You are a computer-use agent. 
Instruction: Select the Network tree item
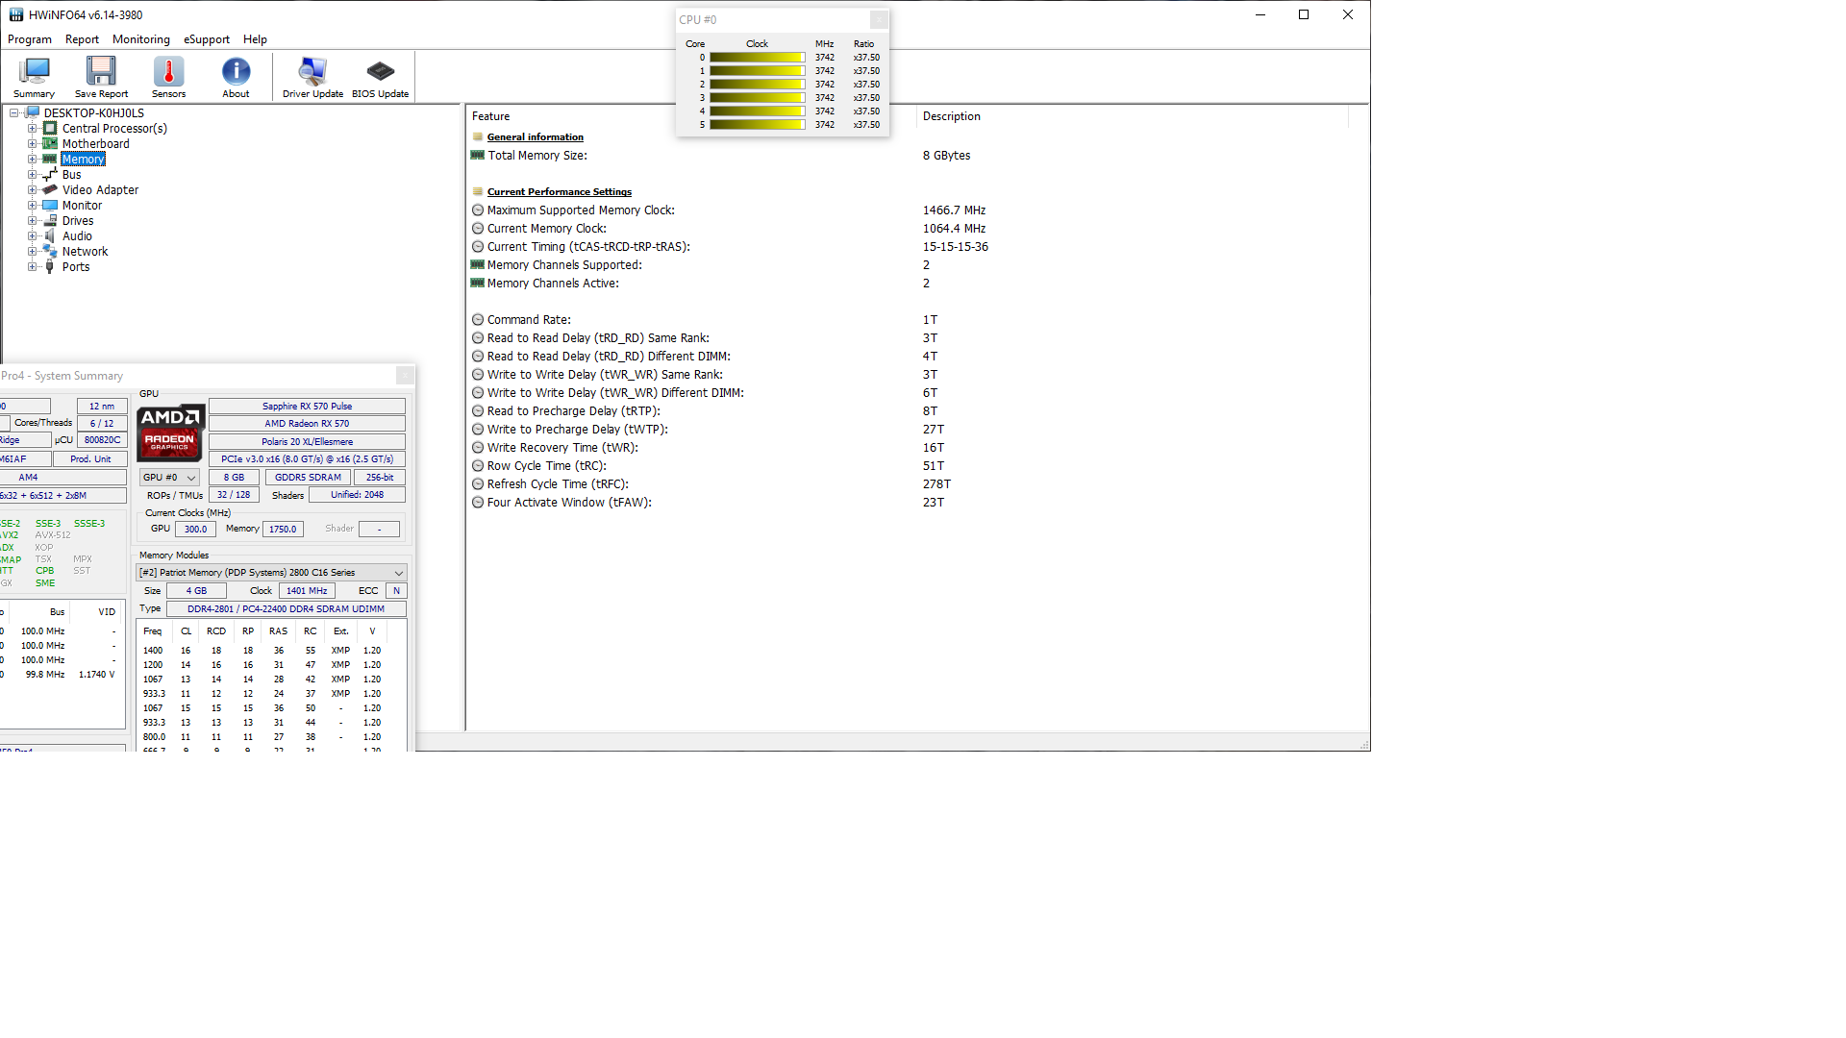tap(85, 252)
